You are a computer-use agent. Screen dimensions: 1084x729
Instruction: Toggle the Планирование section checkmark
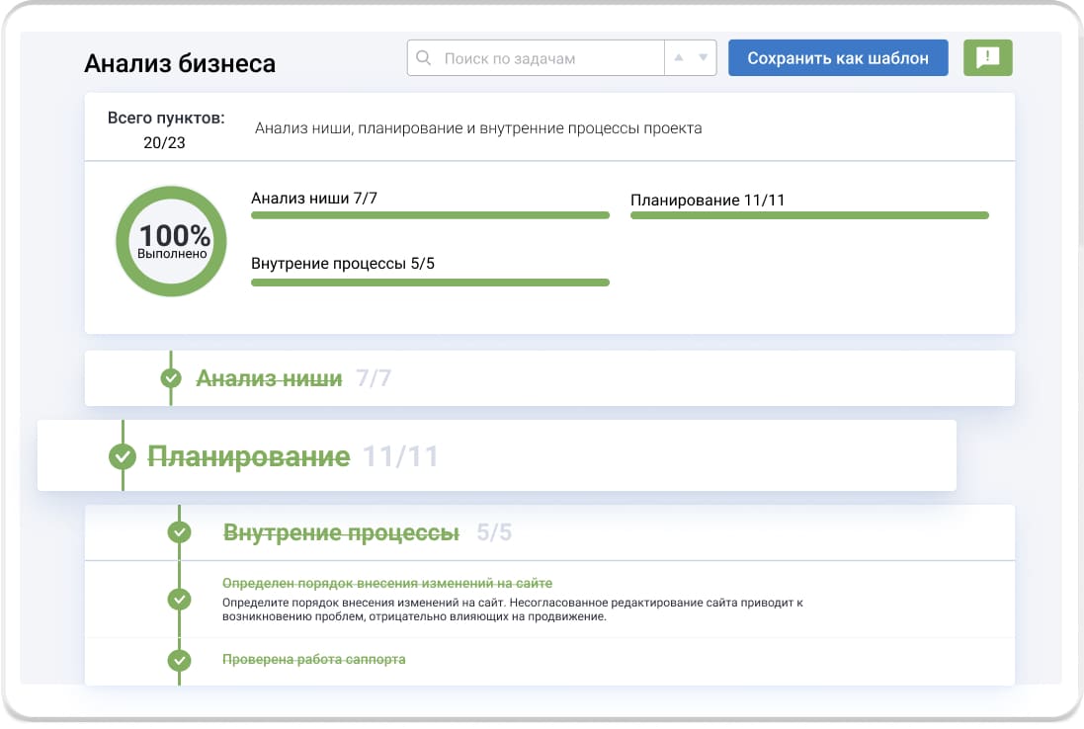[123, 456]
